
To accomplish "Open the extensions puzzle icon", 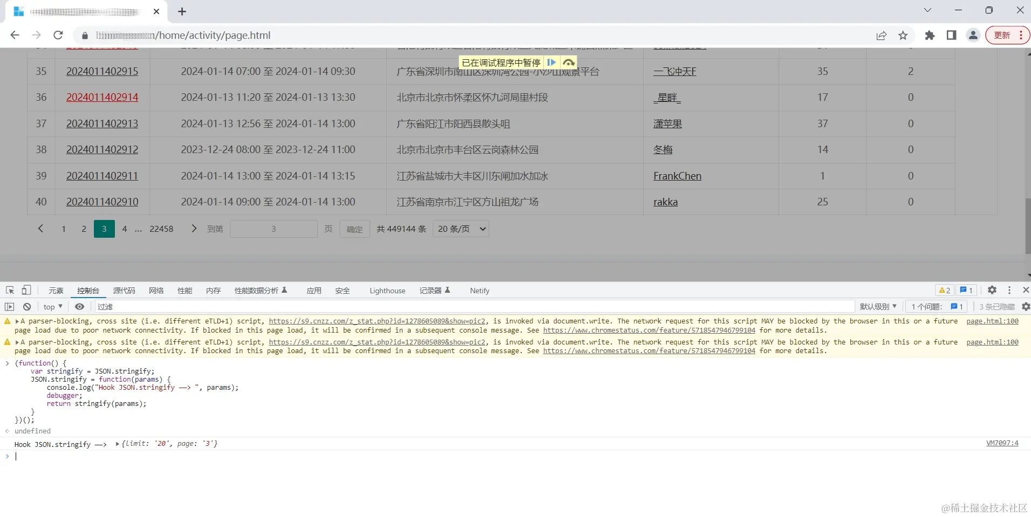I will (930, 36).
